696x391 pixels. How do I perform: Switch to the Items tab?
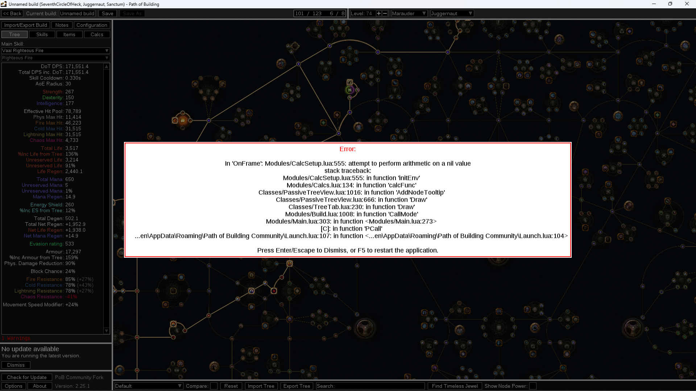coord(69,34)
